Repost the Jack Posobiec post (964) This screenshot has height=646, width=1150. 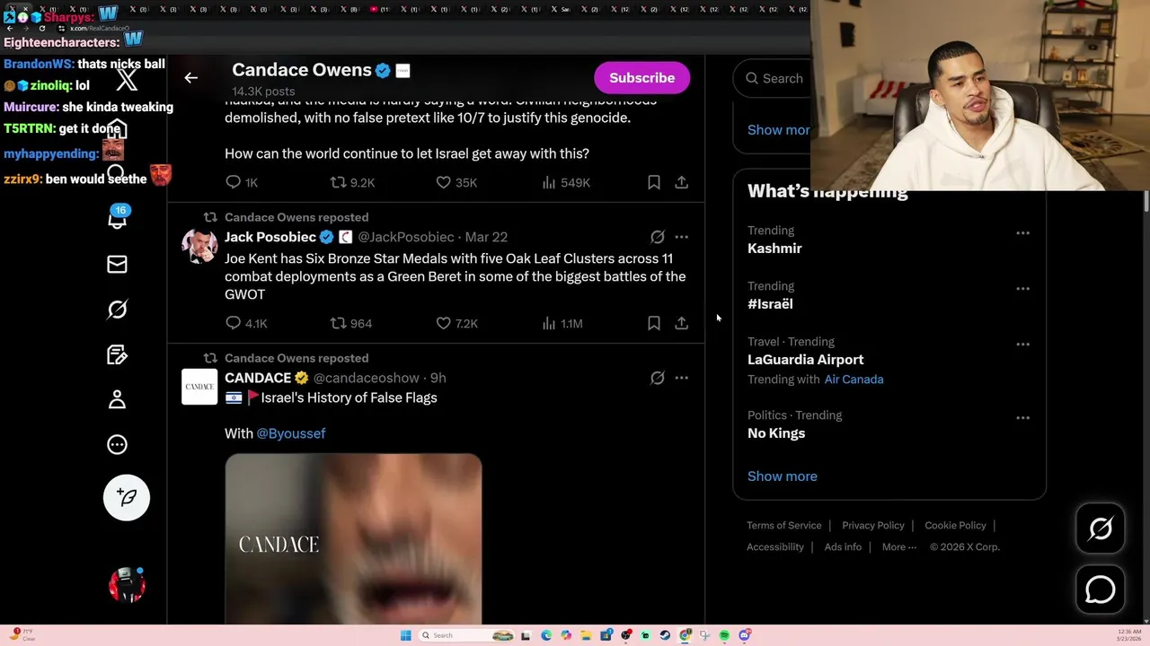tap(350, 323)
